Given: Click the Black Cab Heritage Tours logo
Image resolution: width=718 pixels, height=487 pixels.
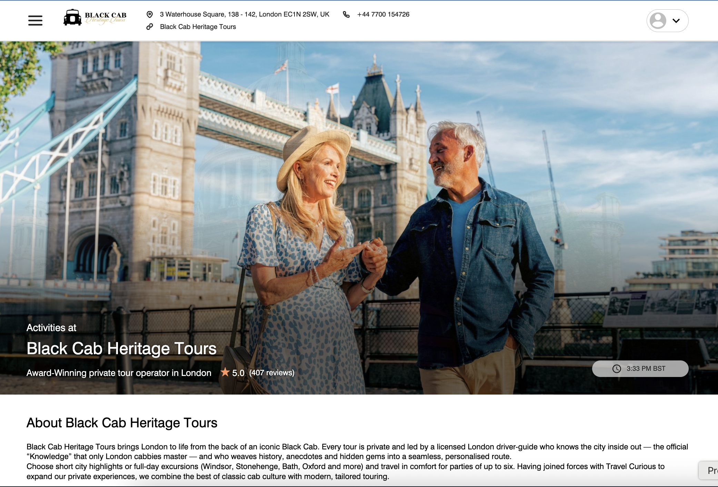Looking at the screenshot, I should (x=95, y=17).
